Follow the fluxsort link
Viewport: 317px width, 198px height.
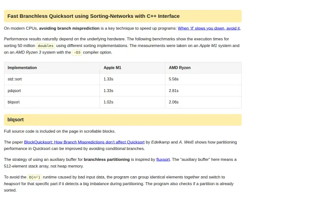[x=163, y=159]
